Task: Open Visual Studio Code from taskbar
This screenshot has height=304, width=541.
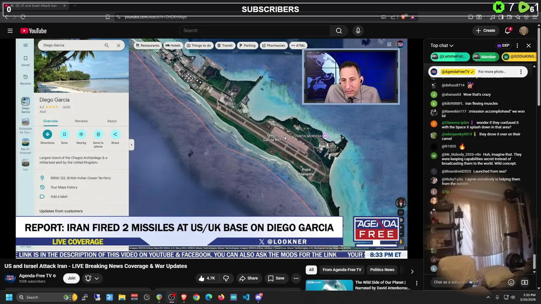Action: point(246,297)
